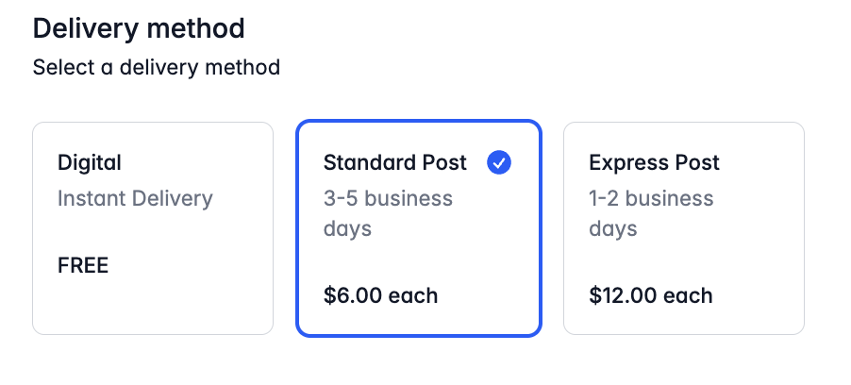Click the "3-5 business days" description
This screenshot has width=851, height=385.
click(388, 213)
